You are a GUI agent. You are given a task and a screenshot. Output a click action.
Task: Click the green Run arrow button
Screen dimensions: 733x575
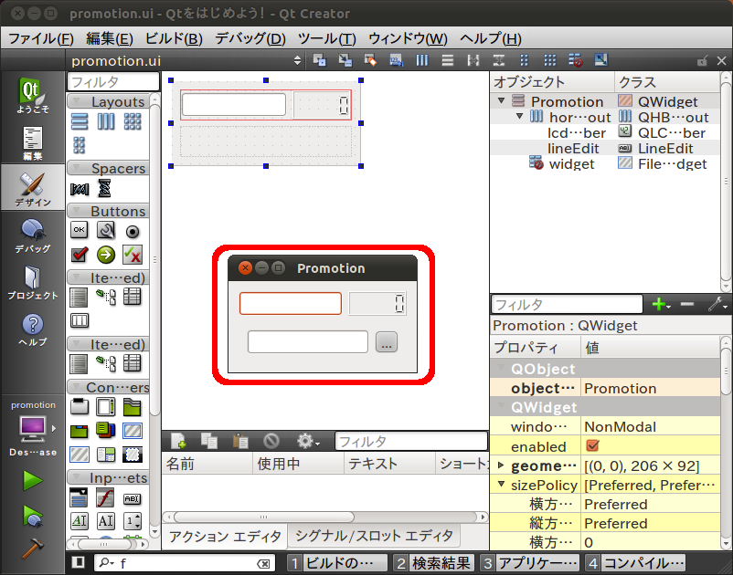tap(33, 480)
